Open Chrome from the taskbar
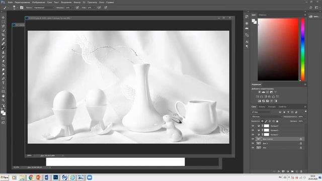The width and height of the screenshot is (322, 181). 31,177
